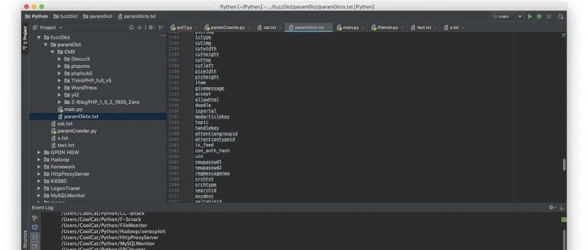Click the locate file target icon in Project panel
588x250 pixels.
pos(131,28)
